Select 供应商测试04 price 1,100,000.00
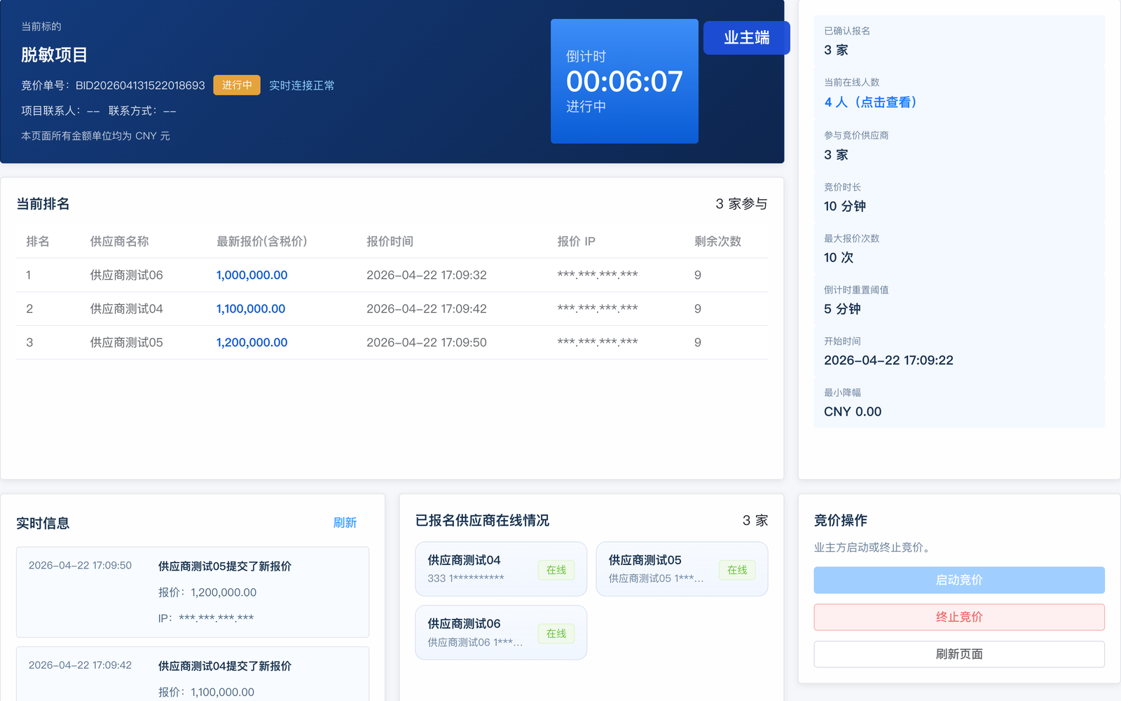 pyautogui.click(x=250, y=309)
